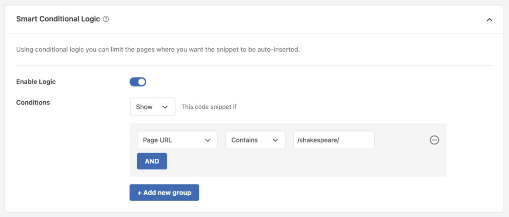The image size is (509, 217).
Task: Click the Conditions label
Action: tap(33, 102)
